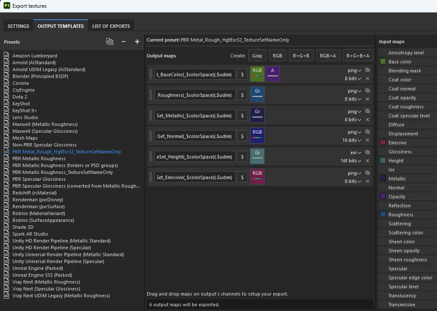437x311 pixels.
Task: Edit the Height file name field
Action: coord(195,157)
